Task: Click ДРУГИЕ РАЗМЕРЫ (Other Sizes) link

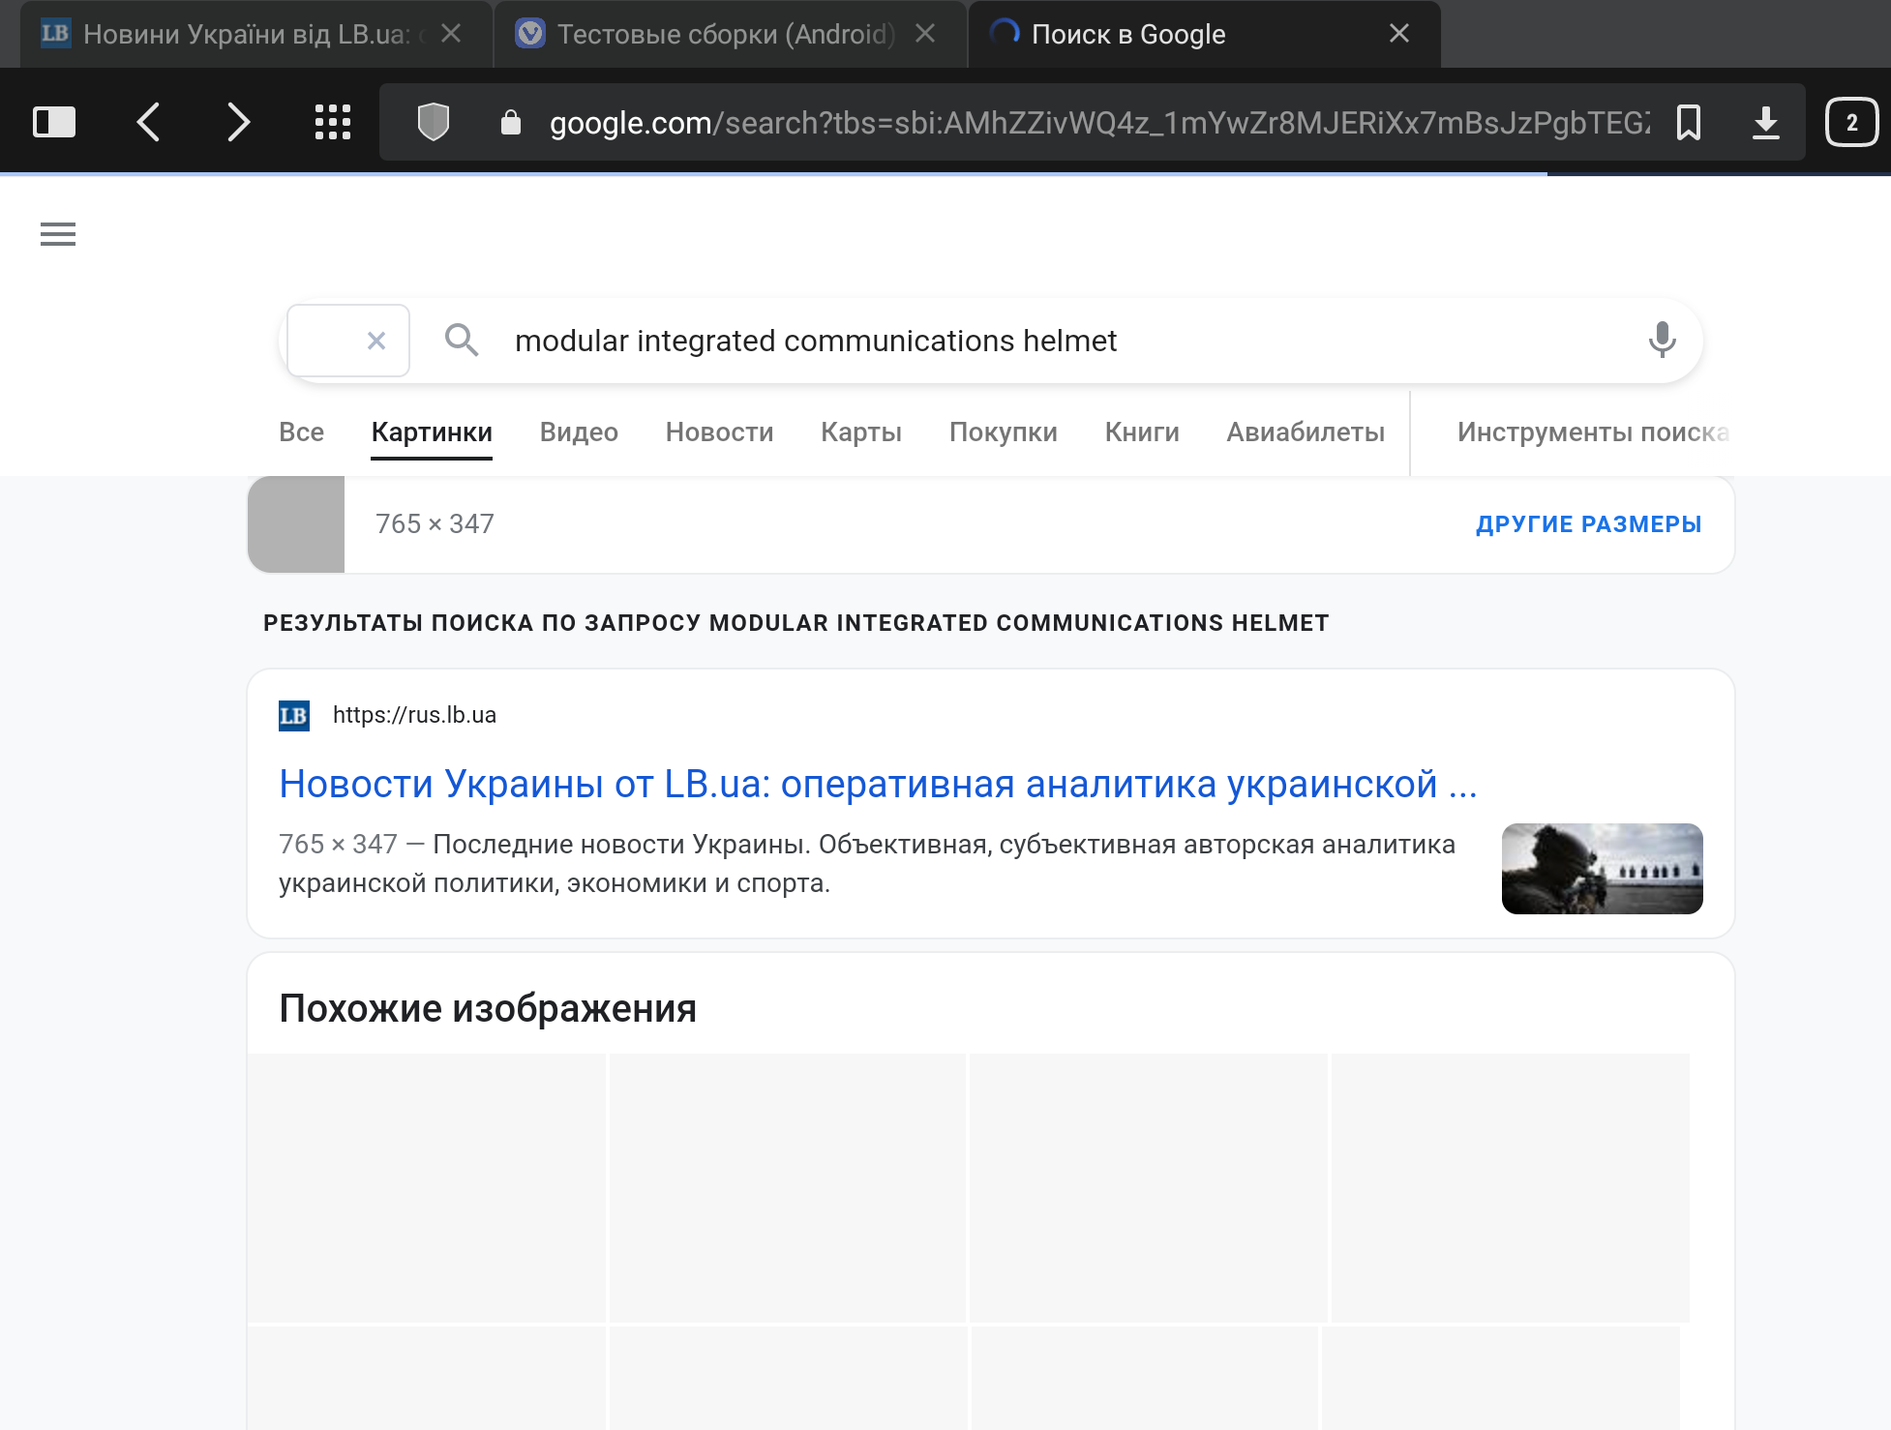Action: (x=1587, y=522)
